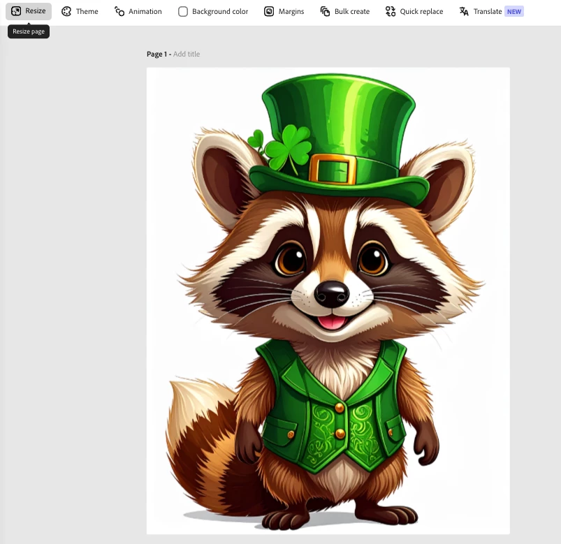561x544 pixels.
Task: Open Quick replace label
Action: tap(421, 11)
